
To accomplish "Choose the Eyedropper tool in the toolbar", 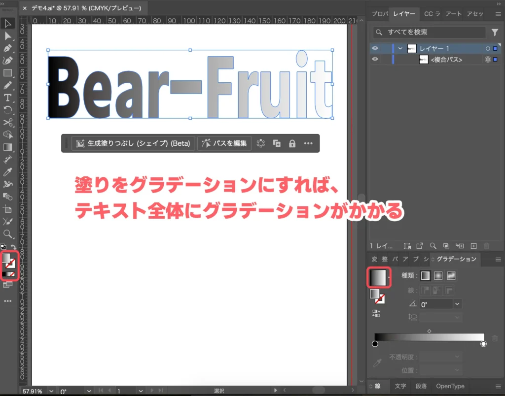I will pos(8,172).
